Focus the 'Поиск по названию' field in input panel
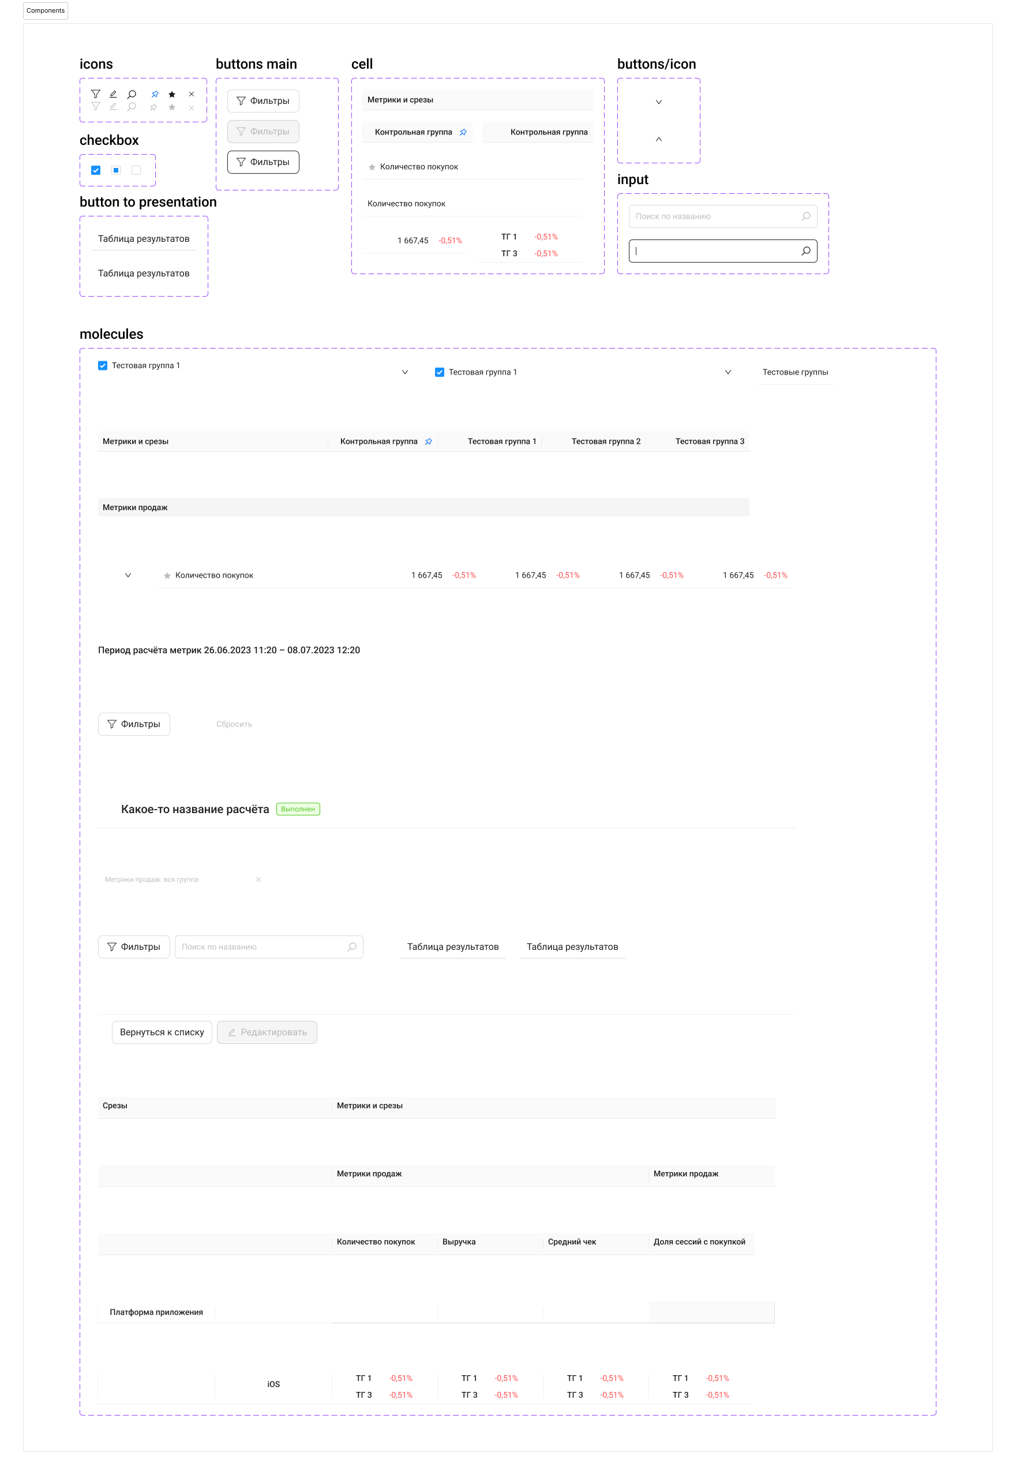1016x1475 pixels. 713,216
